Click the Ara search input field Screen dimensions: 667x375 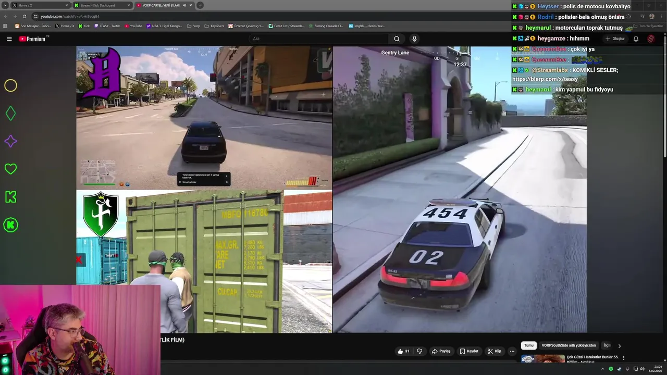(x=318, y=39)
